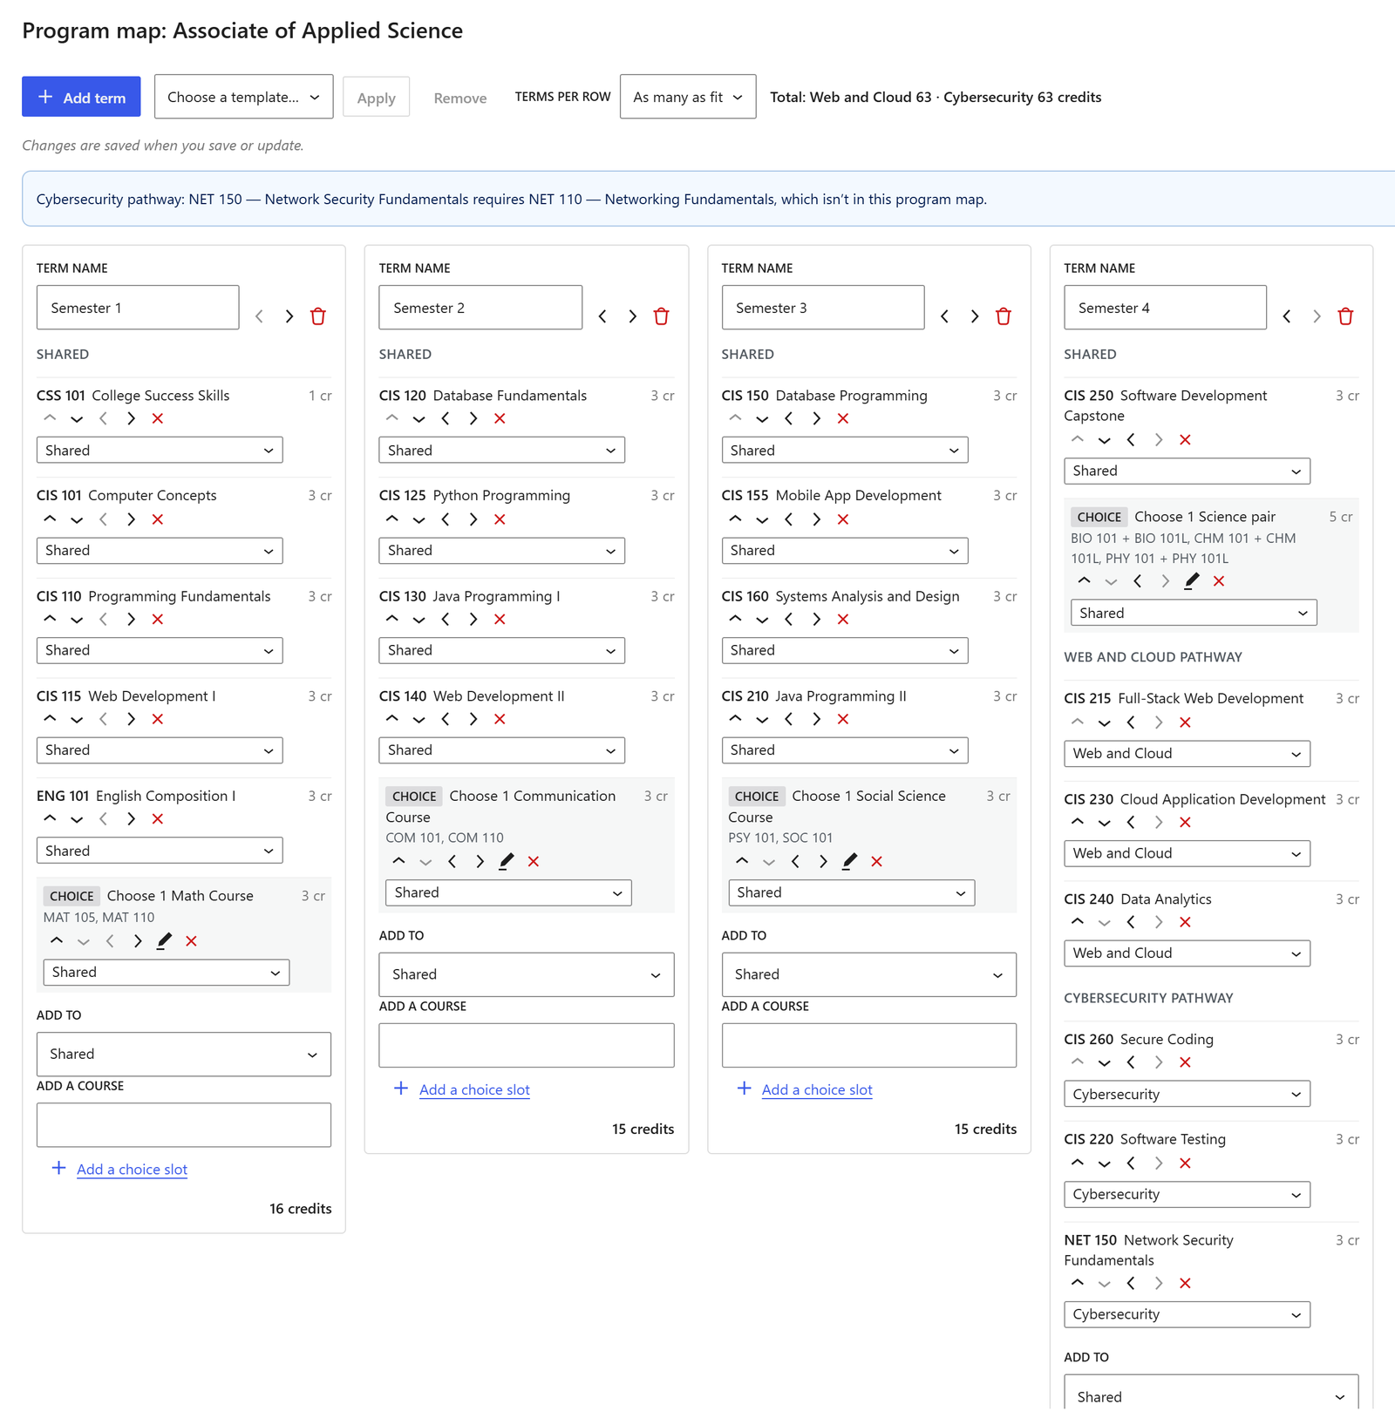Move CIS 155 Mobile App Development to previous term
Viewport: 1395px width, 1411px height.
[x=789, y=519]
